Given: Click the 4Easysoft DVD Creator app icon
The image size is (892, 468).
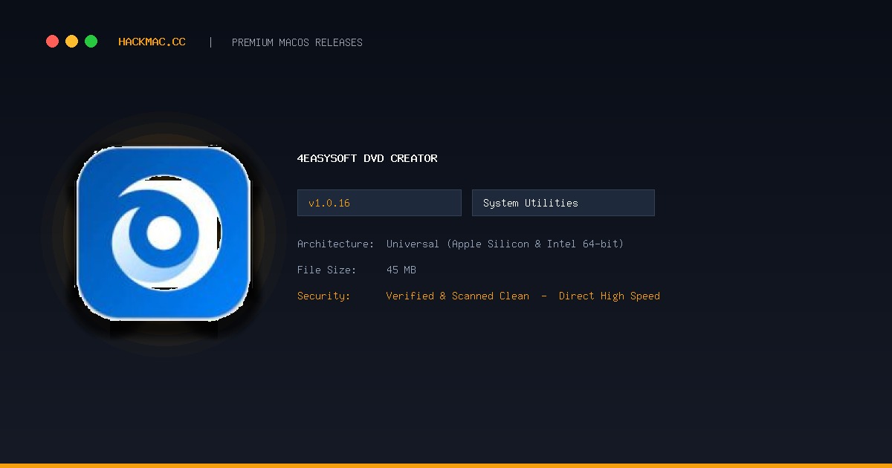Looking at the screenshot, I should tap(164, 233).
